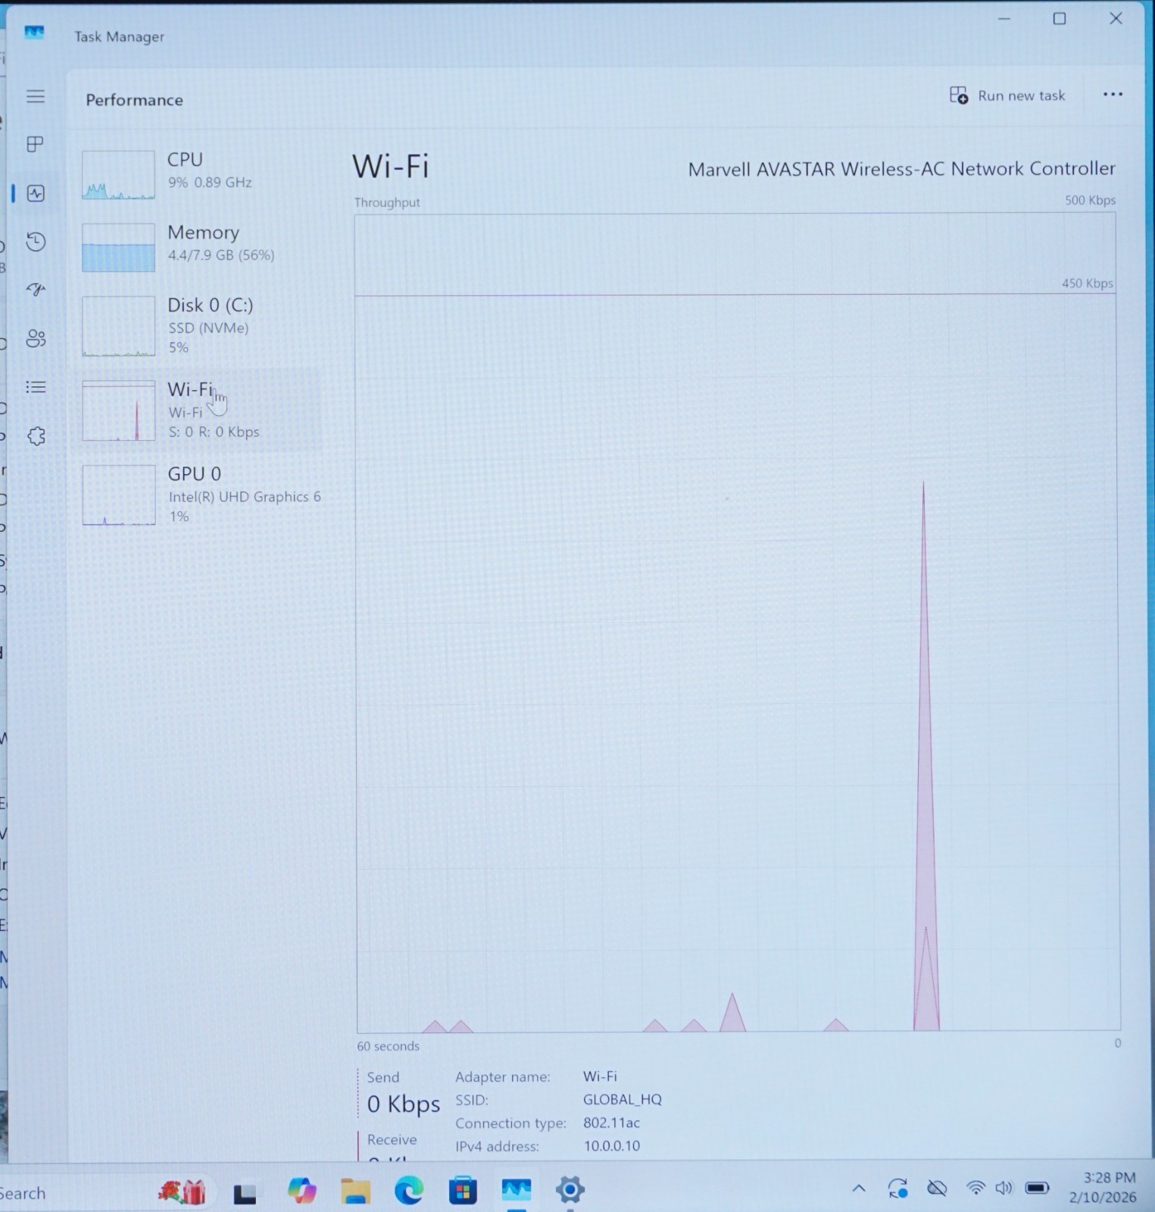Image resolution: width=1155 pixels, height=1212 pixels.
Task: Open File Explorer from the taskbar
Action: pyautogui.click(x=355, y=1191)
